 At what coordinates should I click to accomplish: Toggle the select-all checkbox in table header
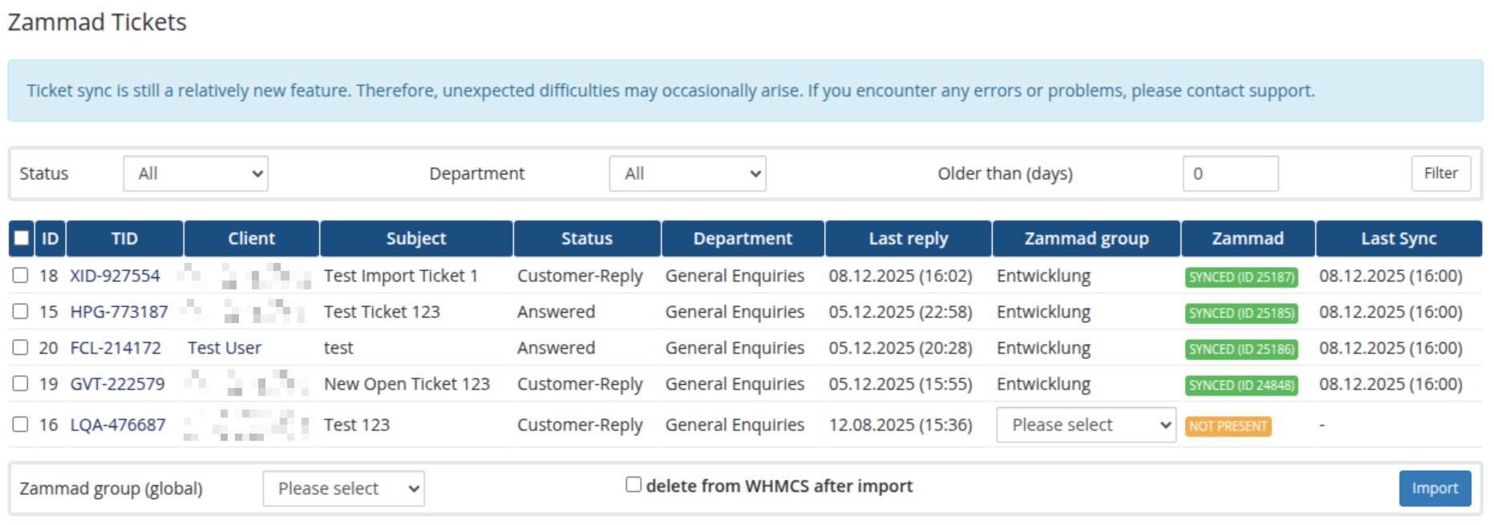[22, 238]
